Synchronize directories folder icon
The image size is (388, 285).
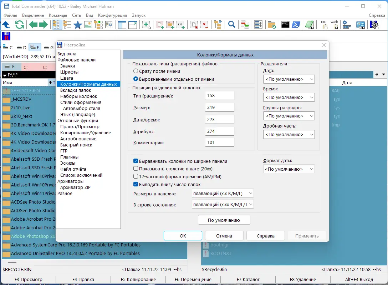pyautogui.click(x=272, y=25)
